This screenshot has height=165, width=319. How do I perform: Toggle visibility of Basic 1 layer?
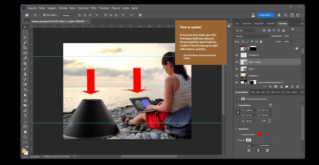(x=237, y=69)
